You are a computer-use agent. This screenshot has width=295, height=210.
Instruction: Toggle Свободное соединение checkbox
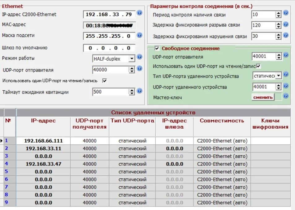click(157, 48)
